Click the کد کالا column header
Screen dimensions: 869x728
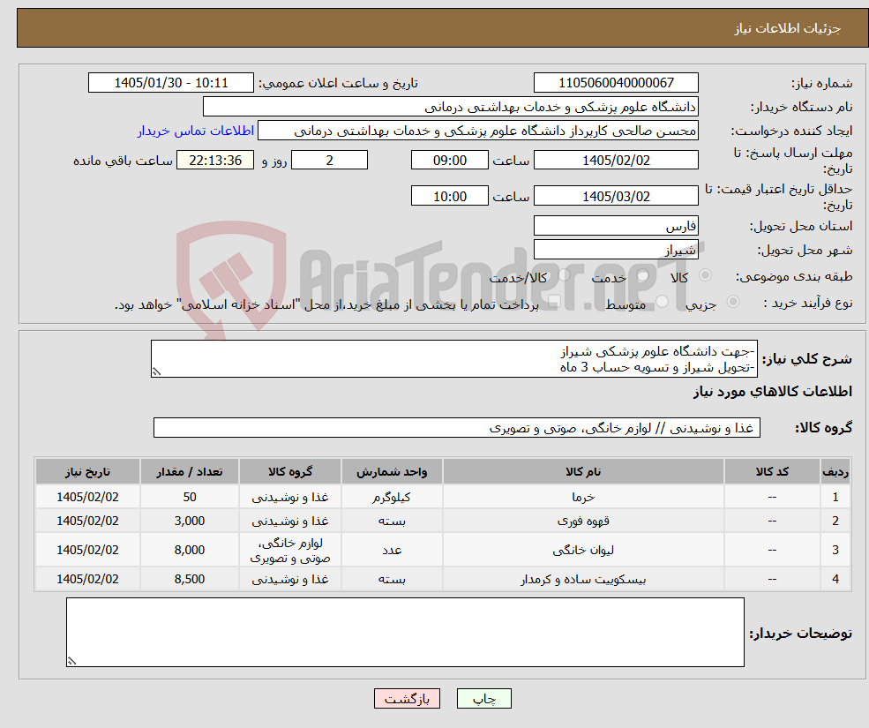click(x=772, y=471)
